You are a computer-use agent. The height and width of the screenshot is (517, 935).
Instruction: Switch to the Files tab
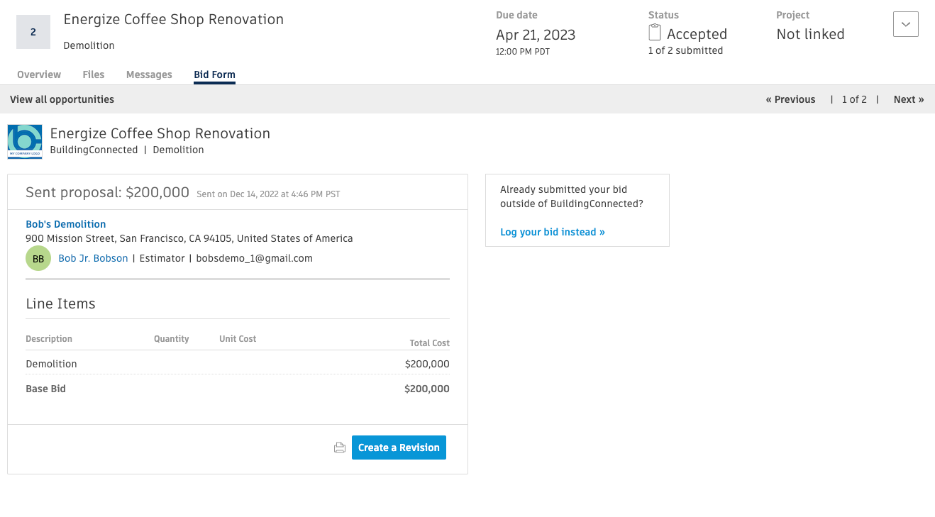94,74
